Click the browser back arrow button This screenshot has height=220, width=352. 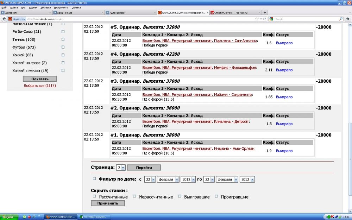[4, 19]
